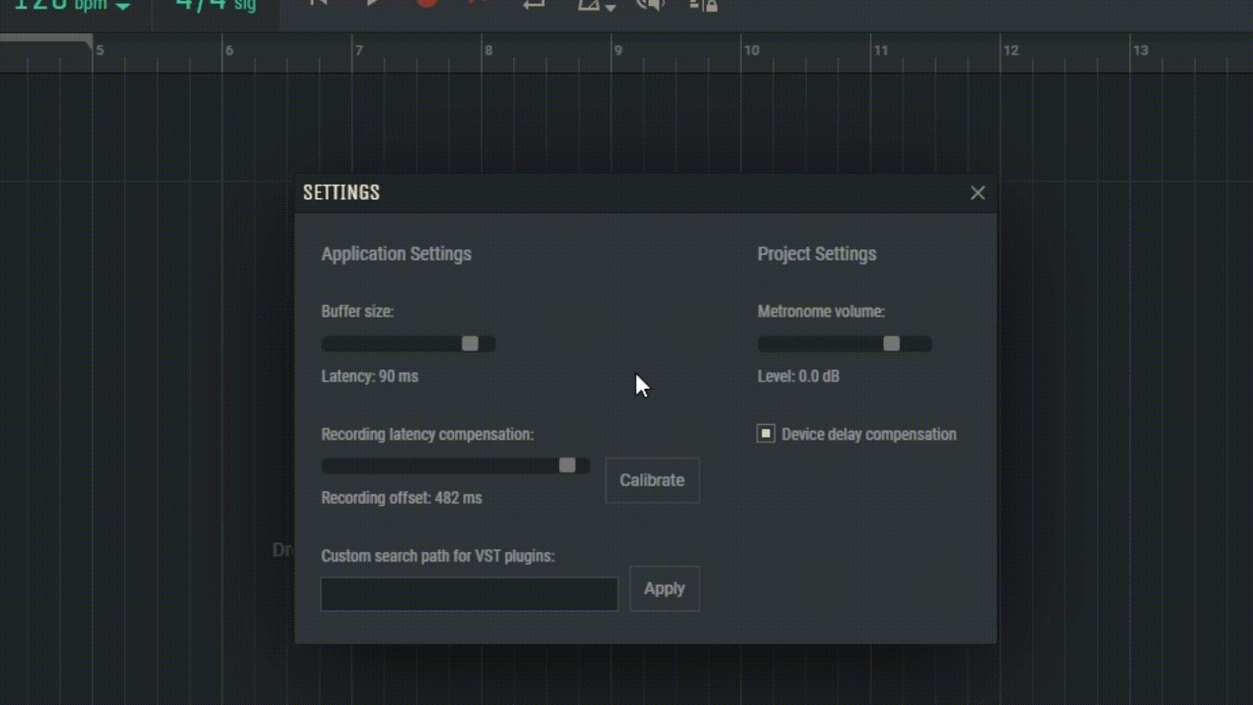This screenshot has height=705, width=1253.
Task: Focus the custom VST plugins path field
Action: click(469, 594)
